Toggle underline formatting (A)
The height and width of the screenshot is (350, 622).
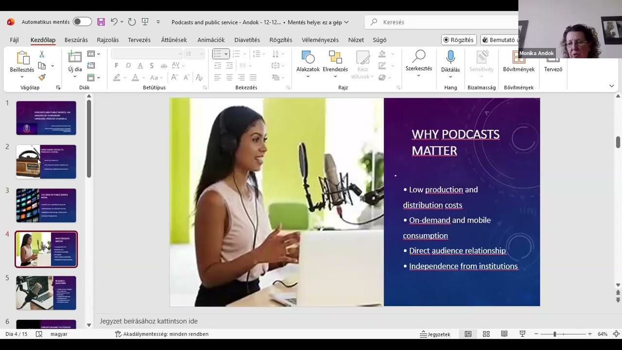point(140,66)
